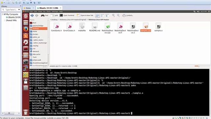Viewport: 211px width, 119px height.
Task: Open the Library search dropdown arrow
Action: 19,10
